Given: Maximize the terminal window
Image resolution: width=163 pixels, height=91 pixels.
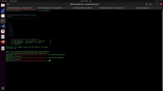Looking at the screenshot, I should [158, 4].
